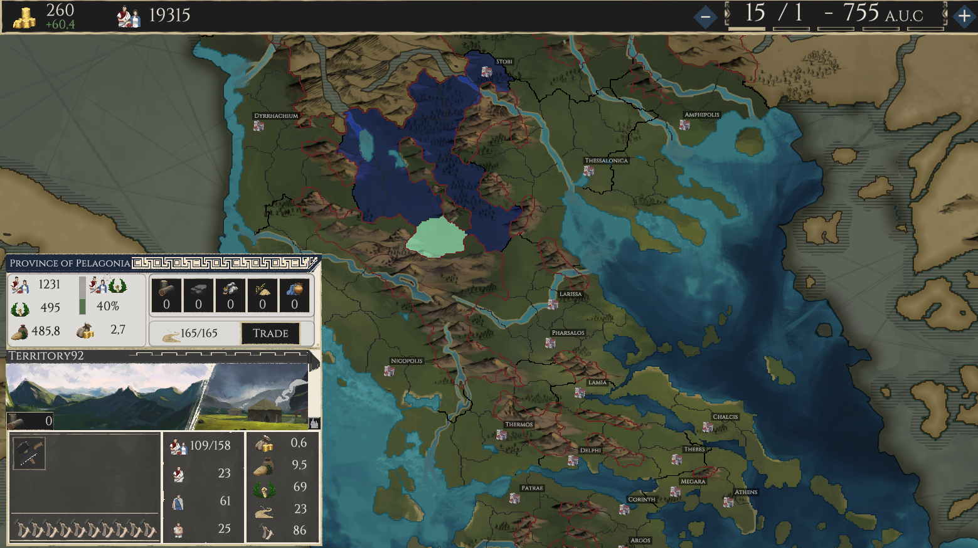Click the food sack icon next to 485,8
The height and width of the screenshot is (548, 978).
(20, 331)
